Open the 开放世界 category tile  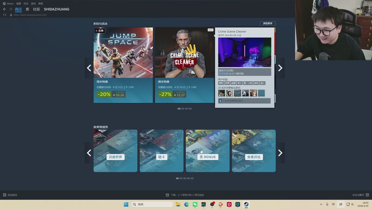click(115, 150)
